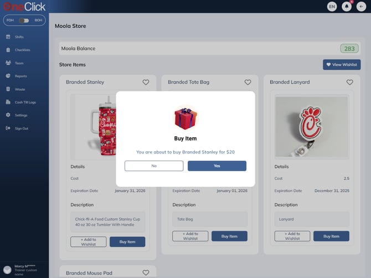Click the back arrow icon in header
Viewport: 371px width, 278px height.
[x=362, y=7]
